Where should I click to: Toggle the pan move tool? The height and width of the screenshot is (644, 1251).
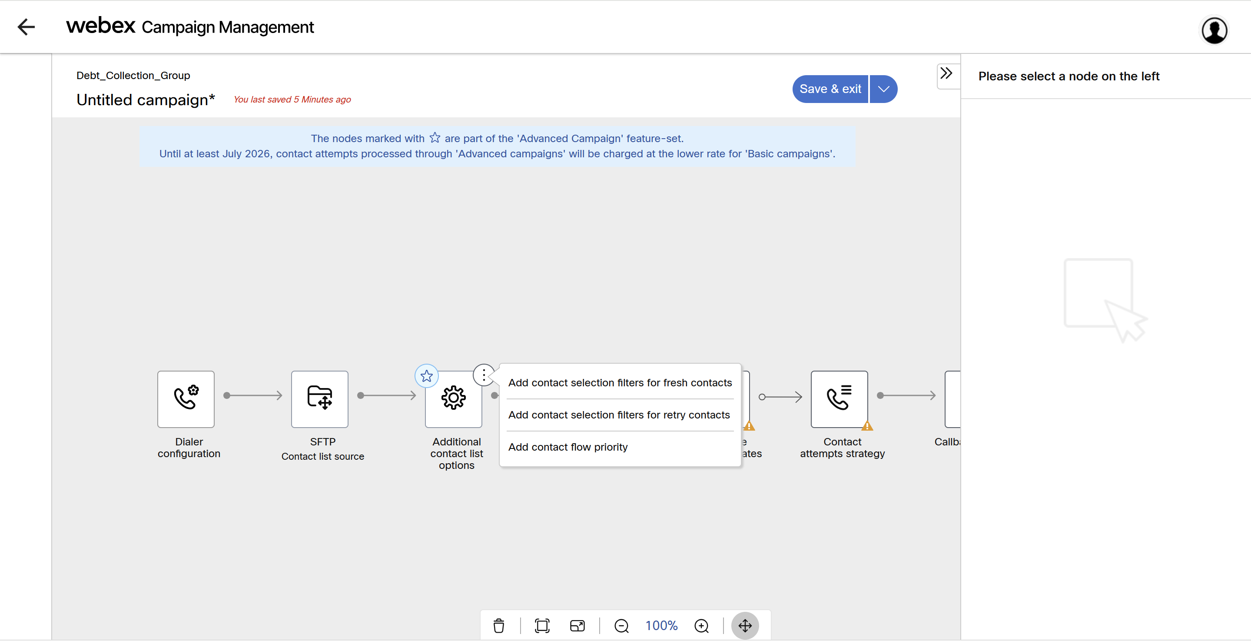pos(745,626)
